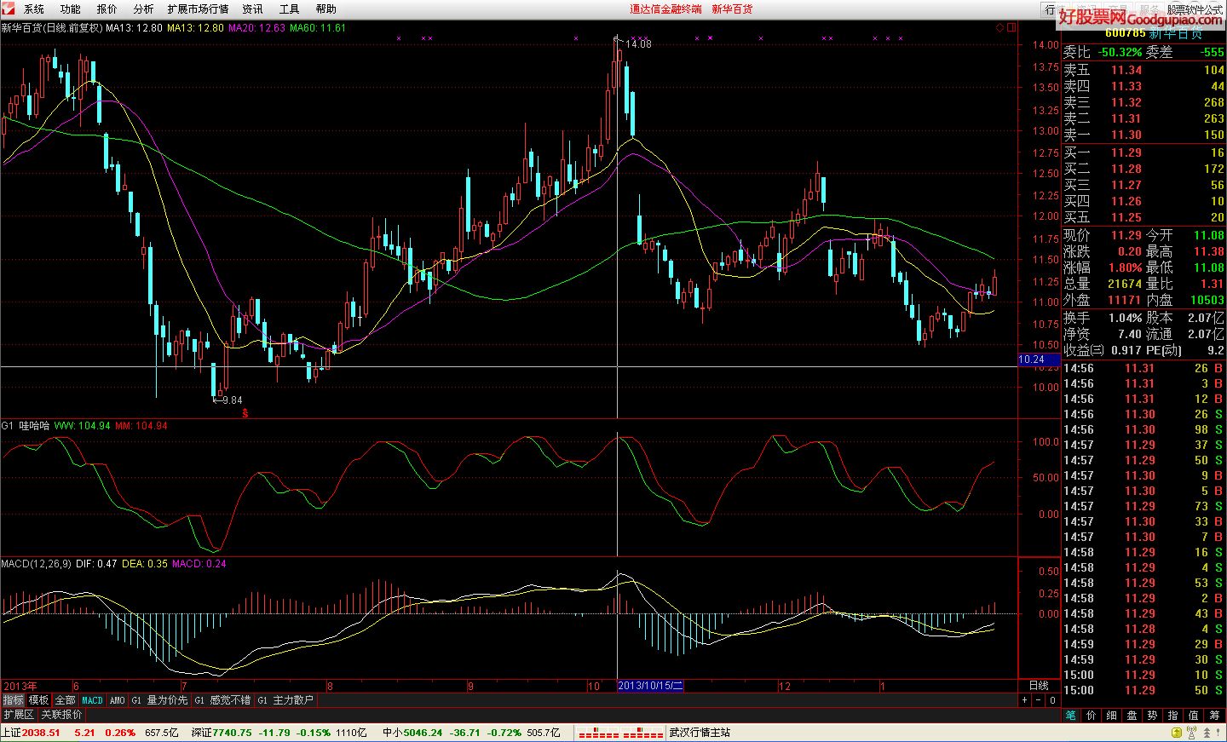Click the 深证 index value 7740.75
Viewport: 1227px width, 742px height.
coord(232,733)
